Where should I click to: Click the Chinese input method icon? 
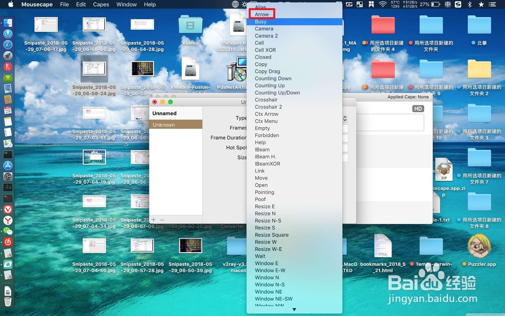(x=447, y=4)
